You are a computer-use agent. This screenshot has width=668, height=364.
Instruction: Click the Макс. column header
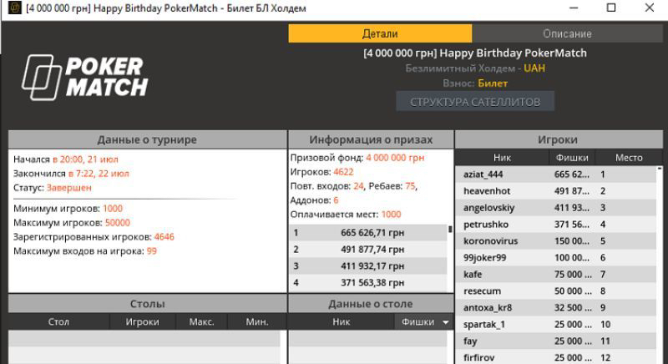coord(201,321)
